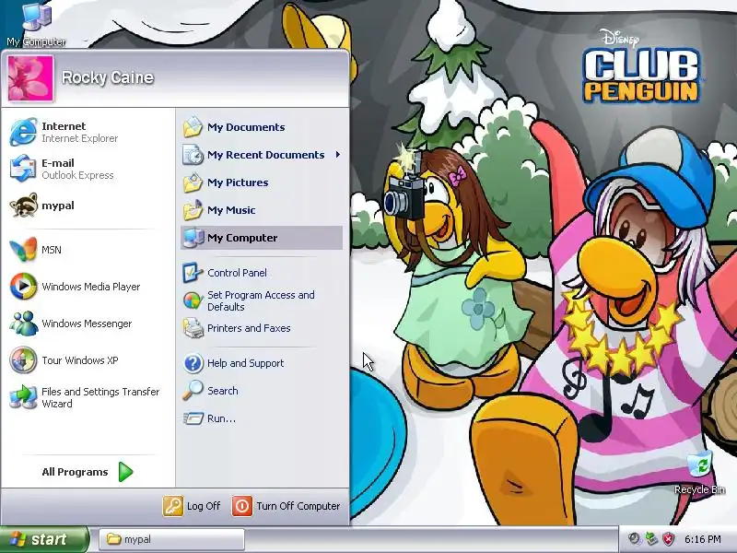Click the Rocky Caine user picture

click(30, 78)
